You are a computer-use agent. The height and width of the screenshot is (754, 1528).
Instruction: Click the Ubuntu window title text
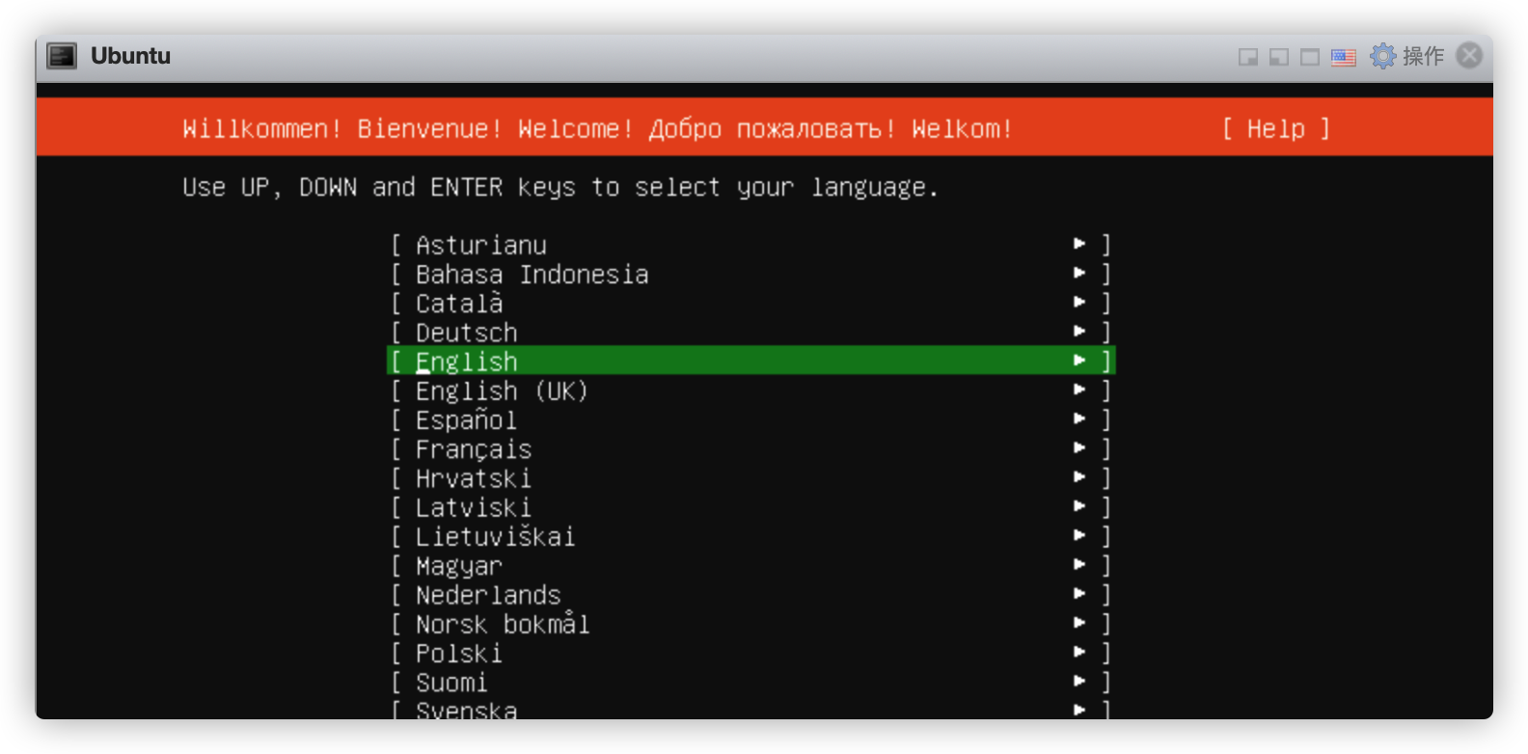[x=130, y=56]
